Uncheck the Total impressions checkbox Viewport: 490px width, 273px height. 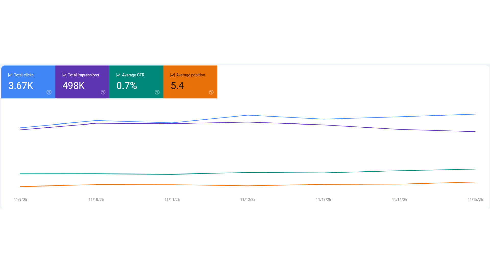pos(64,75)
